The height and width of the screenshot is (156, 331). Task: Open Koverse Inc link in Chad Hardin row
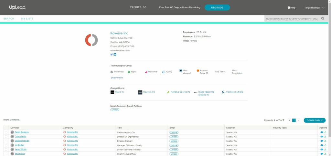(x=72, y=136)
